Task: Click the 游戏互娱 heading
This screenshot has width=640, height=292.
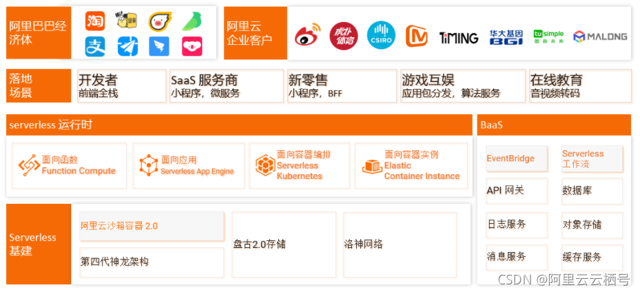Action: point(429,80)
